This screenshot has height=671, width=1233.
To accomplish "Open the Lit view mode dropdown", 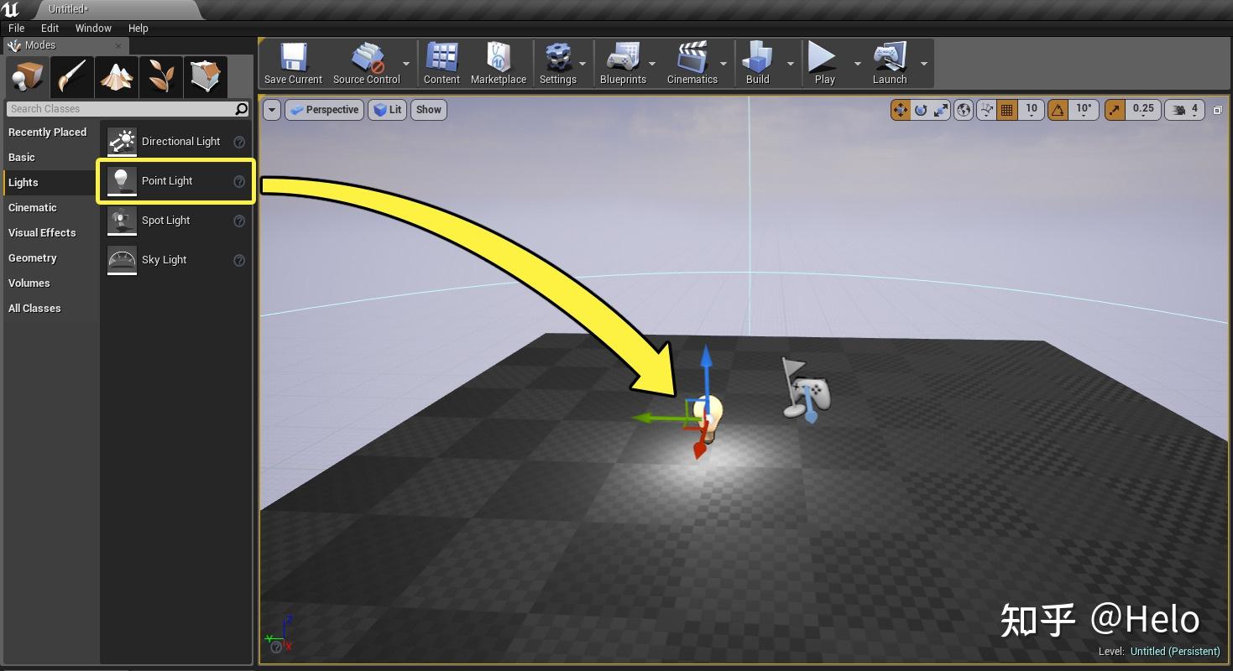I will [x=387, y=109].
